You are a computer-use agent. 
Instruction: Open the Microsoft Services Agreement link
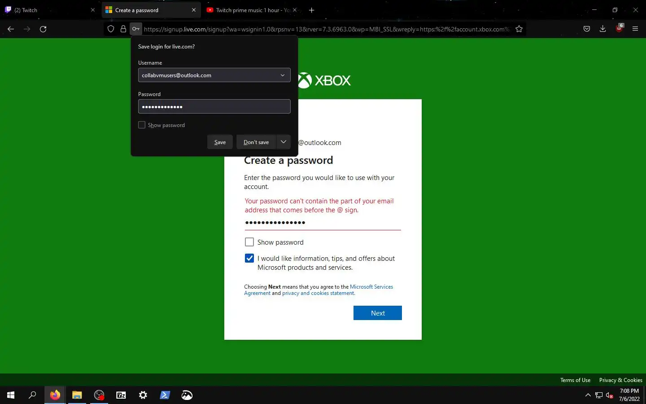click(371, 287)
